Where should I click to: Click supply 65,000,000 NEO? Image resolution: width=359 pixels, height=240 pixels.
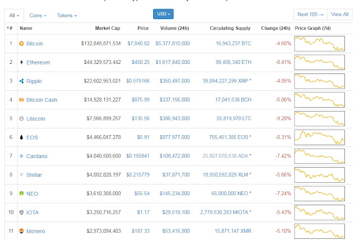click(230, 193)
